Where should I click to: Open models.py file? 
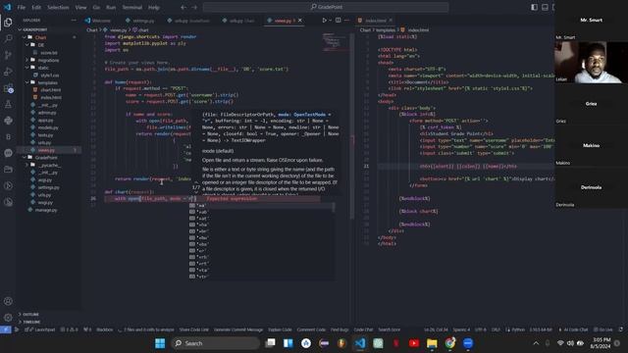48,127
